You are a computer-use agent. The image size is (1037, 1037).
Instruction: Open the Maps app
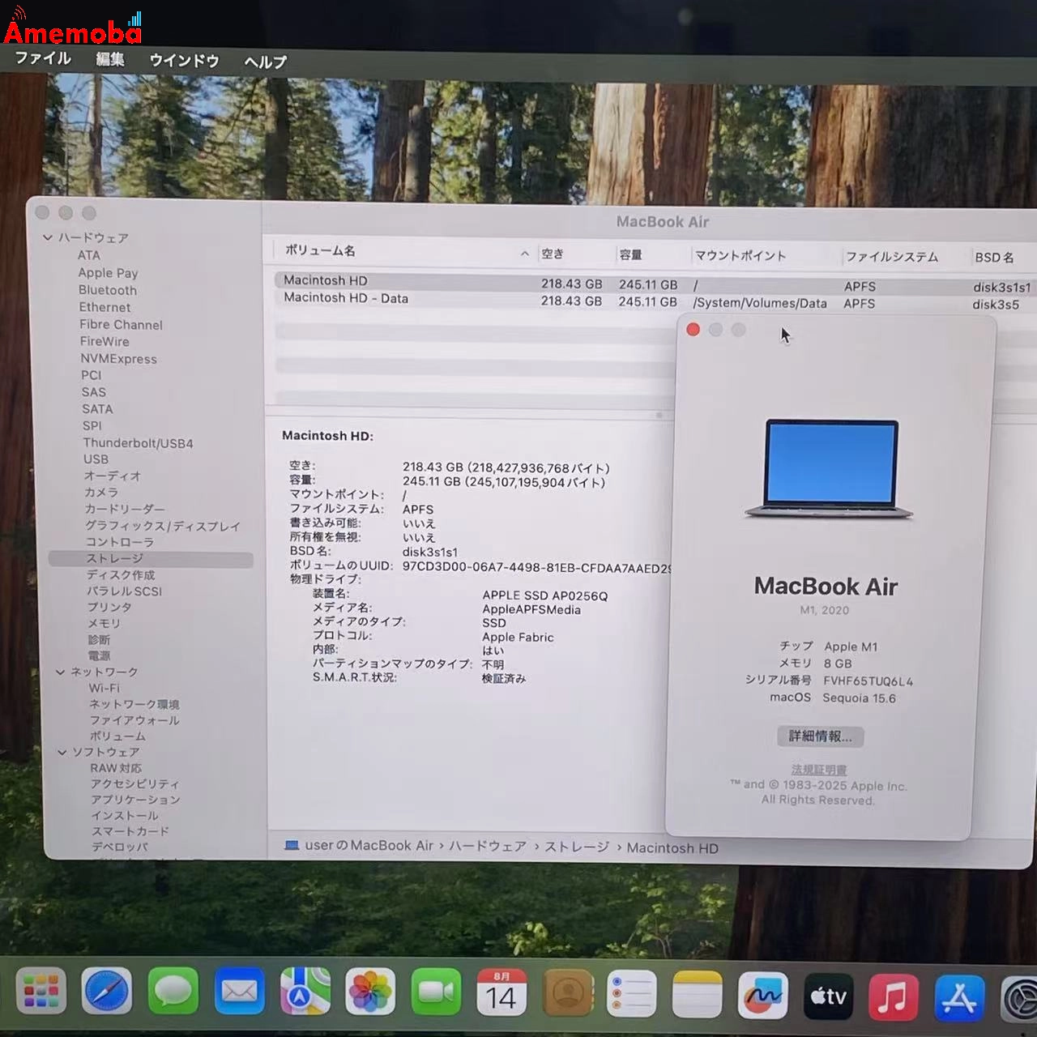point(305,990)
